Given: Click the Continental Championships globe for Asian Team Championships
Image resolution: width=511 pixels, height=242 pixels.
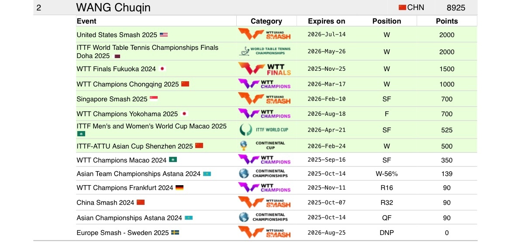Looking at the screenshot, I should [243, 173].
